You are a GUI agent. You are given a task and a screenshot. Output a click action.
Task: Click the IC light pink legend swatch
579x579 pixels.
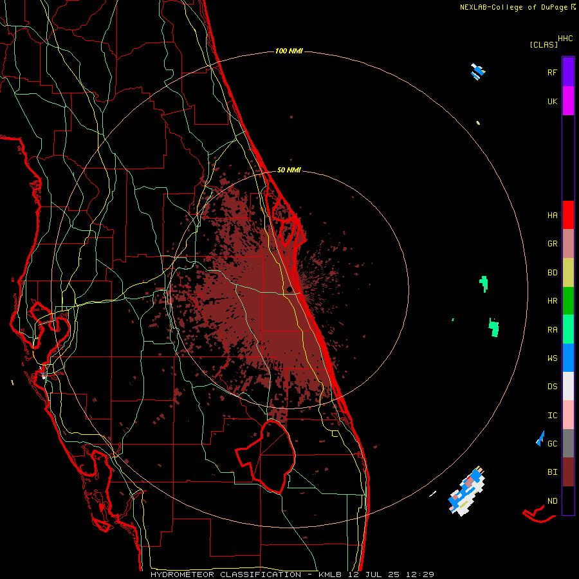click(568, 415)
